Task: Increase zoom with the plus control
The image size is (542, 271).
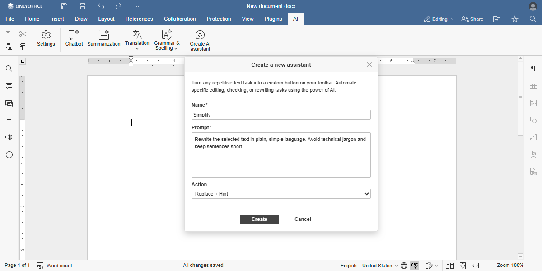Action: pyautogui.click(x=533, y=266)
